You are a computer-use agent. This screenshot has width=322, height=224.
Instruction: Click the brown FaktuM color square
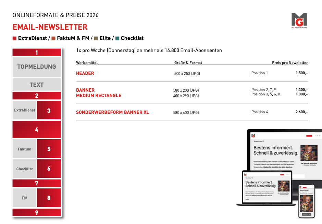[x=53, y=38]
